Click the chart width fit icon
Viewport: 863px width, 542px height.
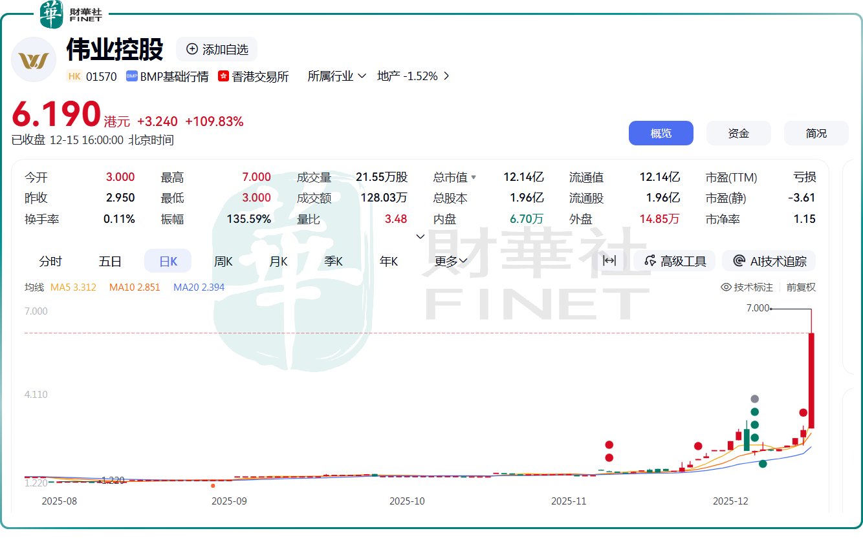pyautogui.click(x=609, y=260)
